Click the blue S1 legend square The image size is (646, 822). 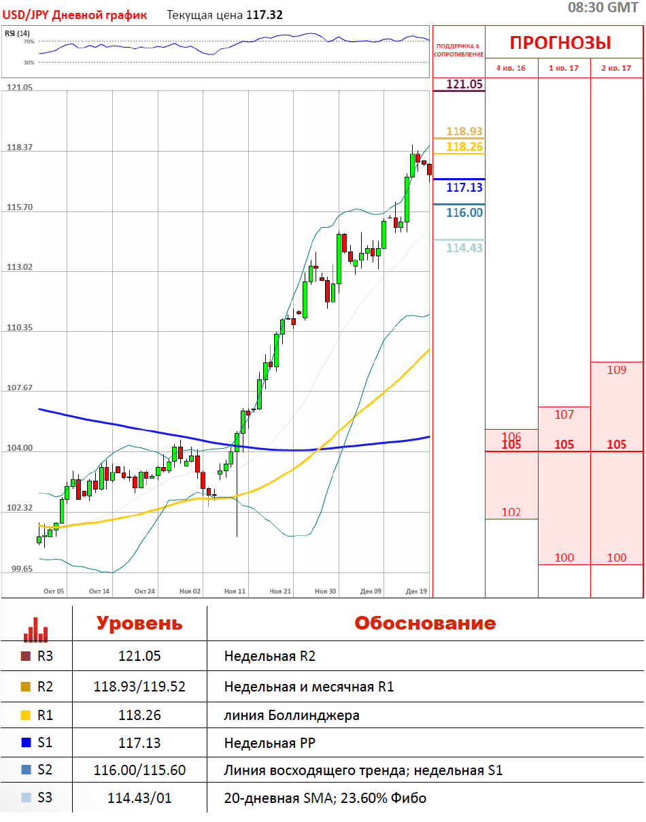[26, 743]
